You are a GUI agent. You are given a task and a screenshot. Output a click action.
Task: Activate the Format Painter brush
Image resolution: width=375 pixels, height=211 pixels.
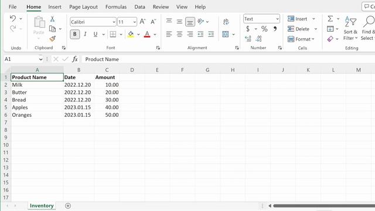pos(53,39)
